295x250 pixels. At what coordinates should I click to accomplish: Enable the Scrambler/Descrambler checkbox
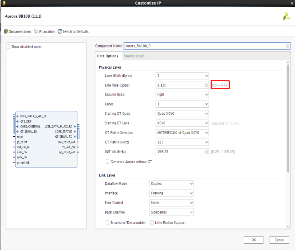[107, 222]
